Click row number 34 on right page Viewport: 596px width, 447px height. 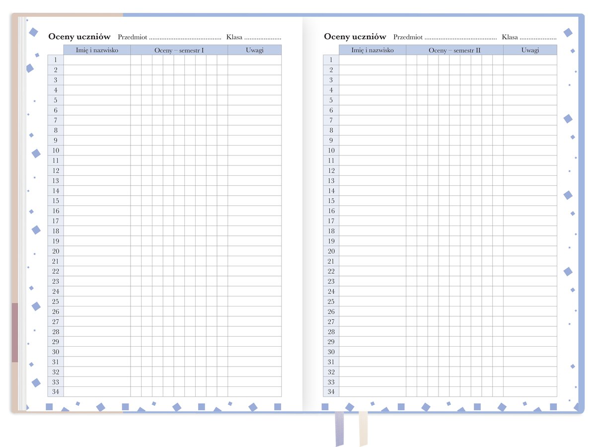tap(331, 392)
